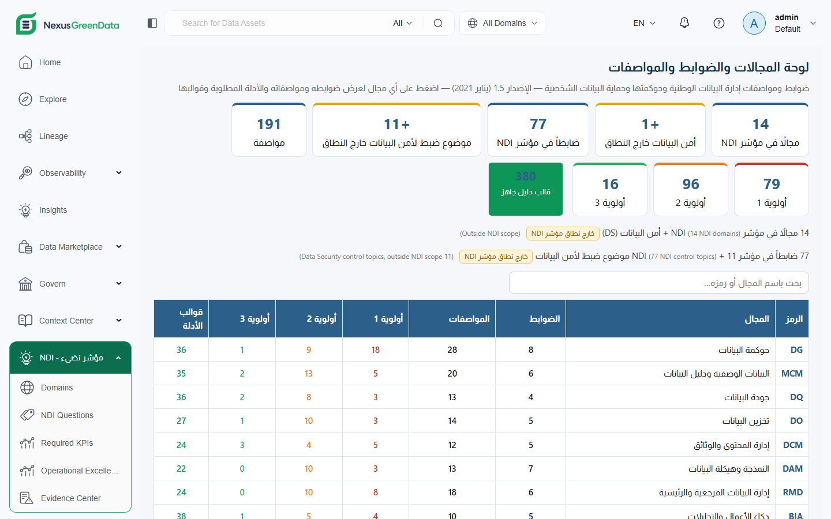The image size is (831, 519).
Task: Collapse the NDI مؤشر نضيء section
Action: point(70,358)
